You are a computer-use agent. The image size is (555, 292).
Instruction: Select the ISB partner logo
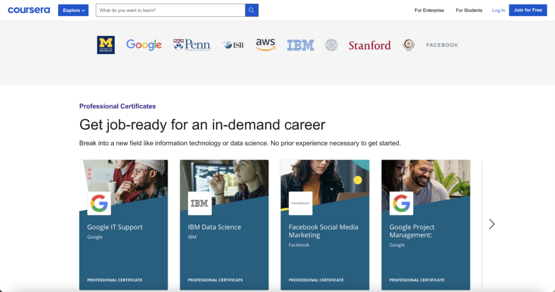click(x=233, y=45)
